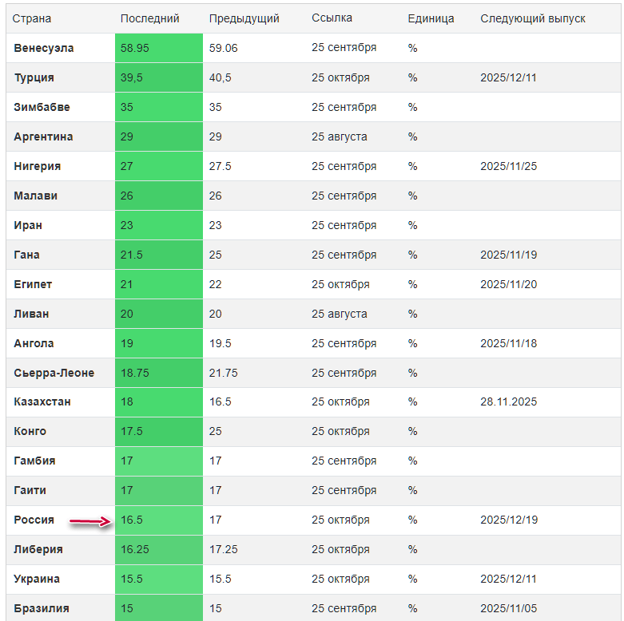This screenshot has height=621, width=624.
Task: Open the Венесуэла country link
Action: [x=43, y=48]
